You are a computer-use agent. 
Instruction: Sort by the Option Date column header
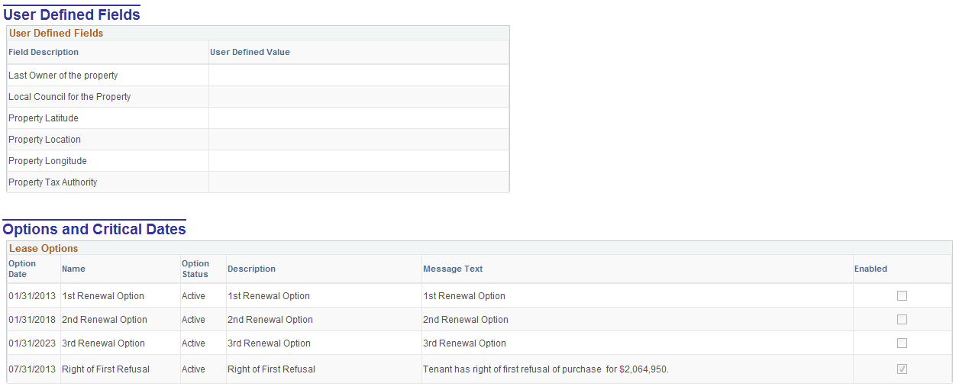22,269
